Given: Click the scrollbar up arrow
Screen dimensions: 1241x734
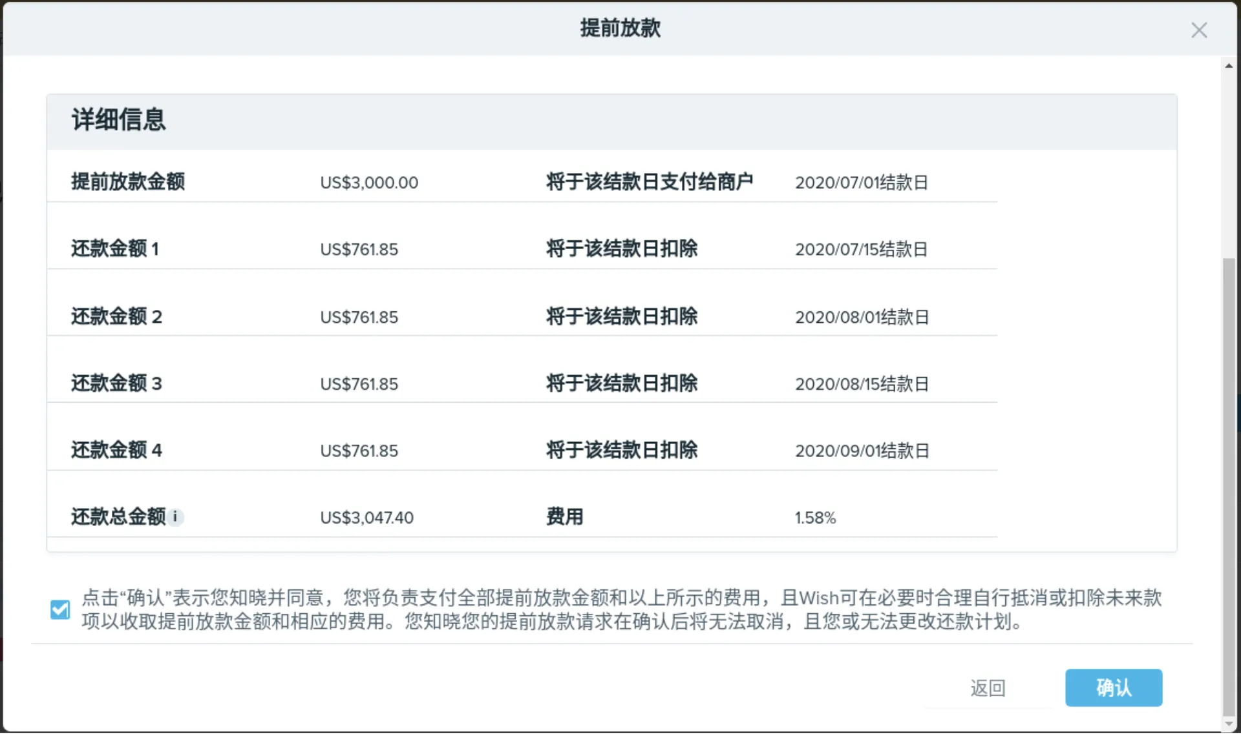Looking at the screenshot, I should pyautogui.click(x=1229, y=66).
